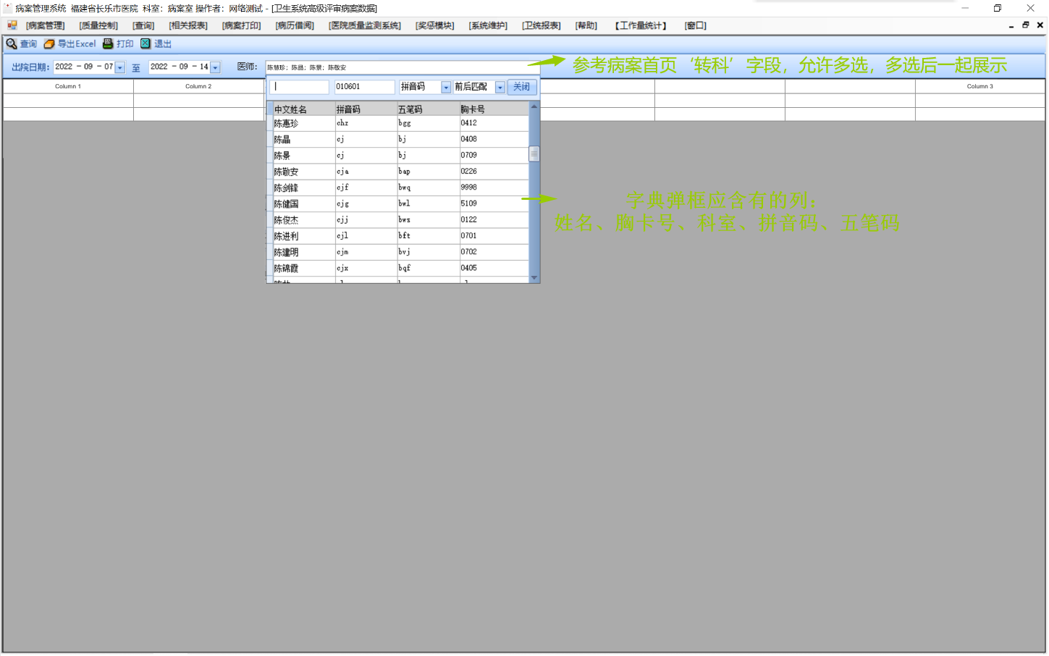Click the Column 3 grid header
This screenshot has width=1049, height=656.
(980, 86)
